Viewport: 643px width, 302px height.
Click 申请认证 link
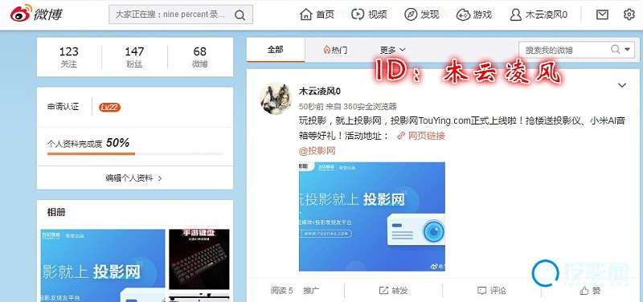click(63, 107)
